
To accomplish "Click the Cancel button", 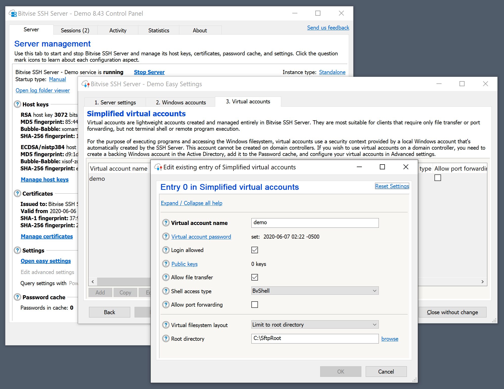I will 386,371.
